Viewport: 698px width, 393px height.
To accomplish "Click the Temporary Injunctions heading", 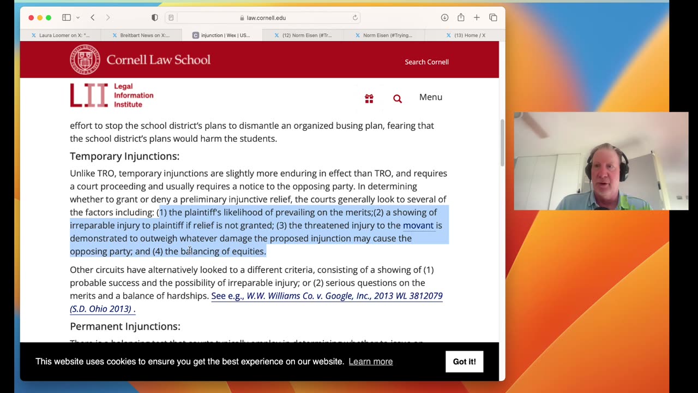I will tap(124, 156).
